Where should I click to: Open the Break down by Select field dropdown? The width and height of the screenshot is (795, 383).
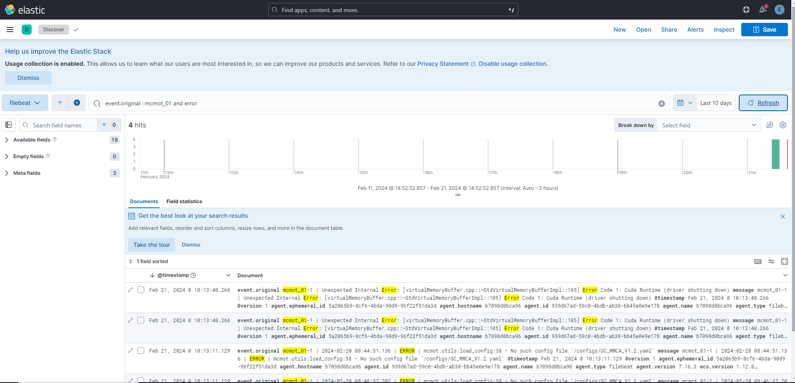tap(709, 125)
